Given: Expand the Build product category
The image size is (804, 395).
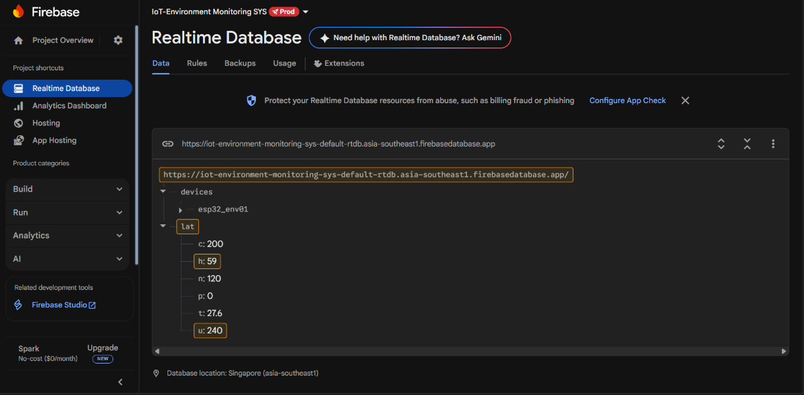Looking at the screenshot, I should 67,189.
